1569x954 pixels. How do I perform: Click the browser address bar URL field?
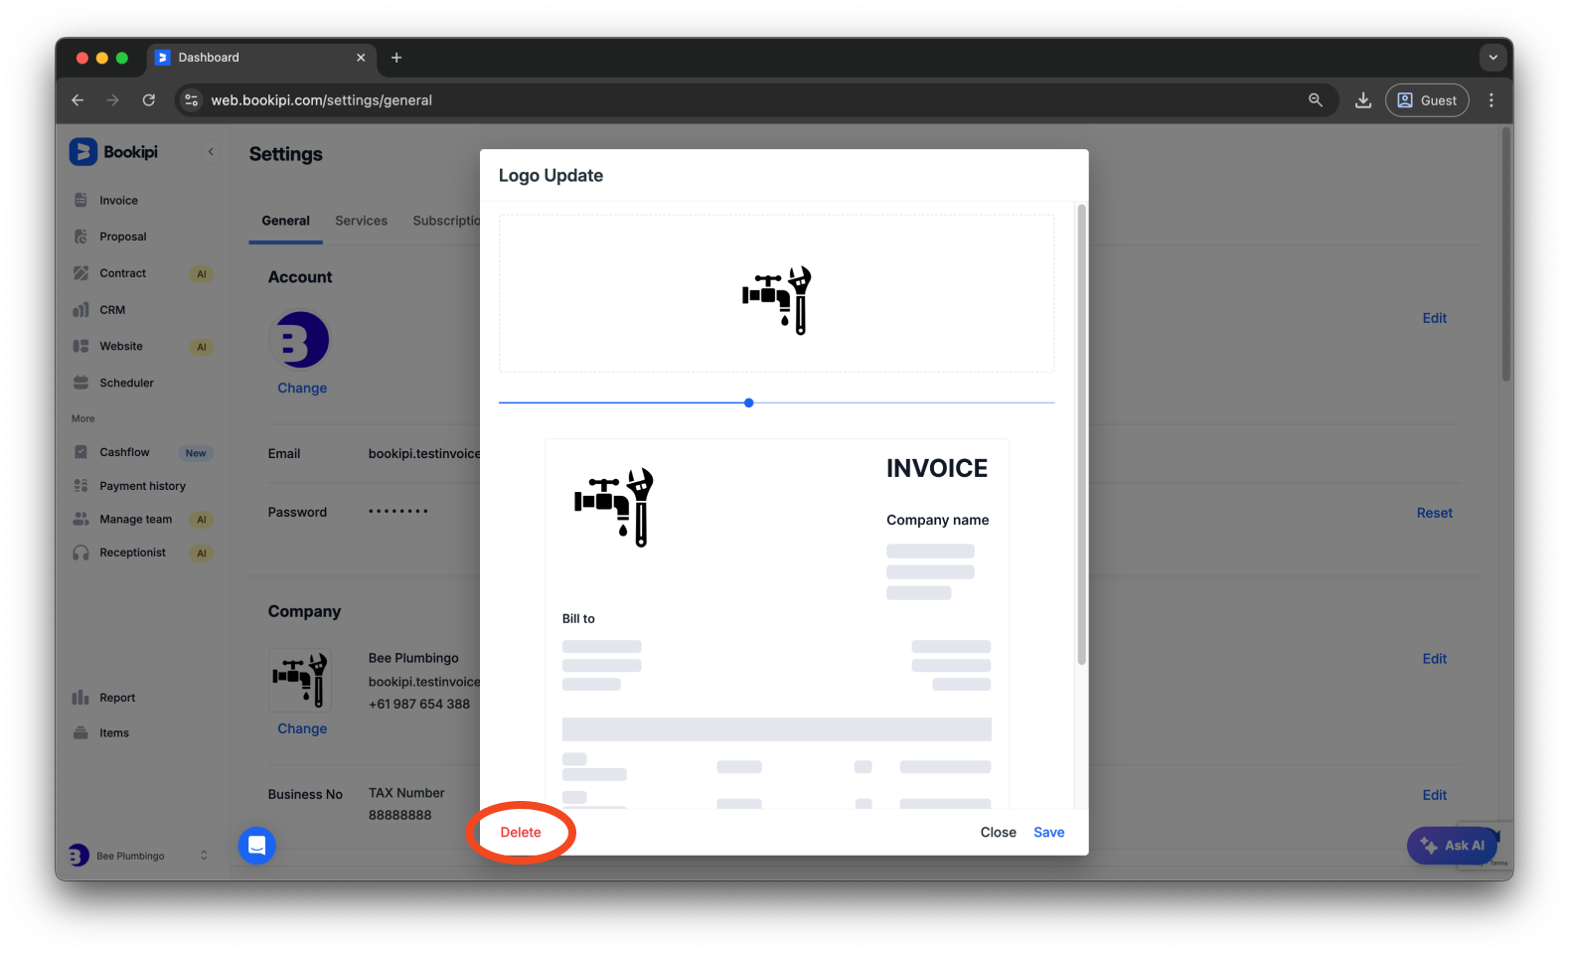[x=755, y=100]
